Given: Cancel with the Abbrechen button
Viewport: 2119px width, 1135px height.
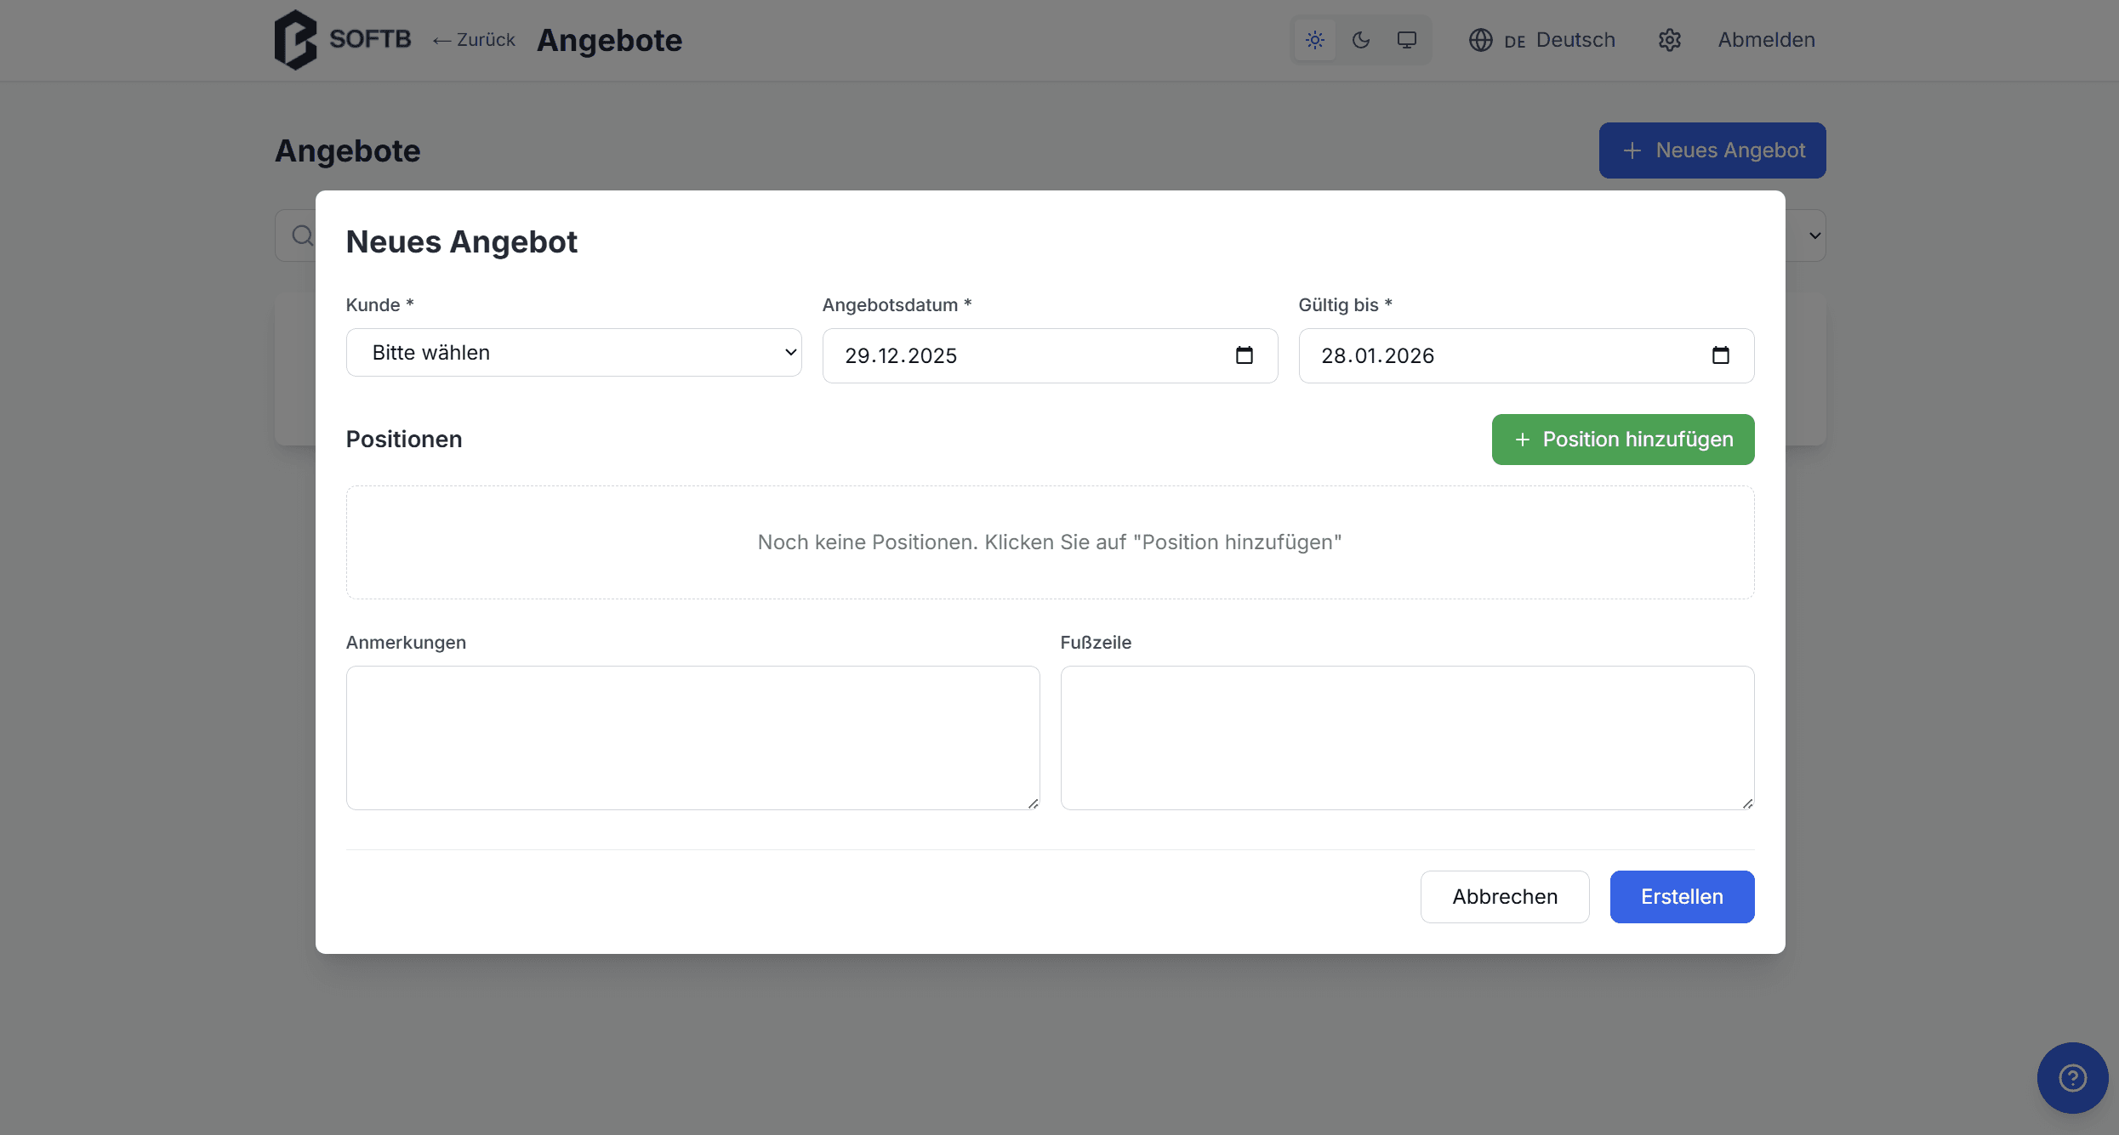Looking at the screenshot, I should [1504, 897].
